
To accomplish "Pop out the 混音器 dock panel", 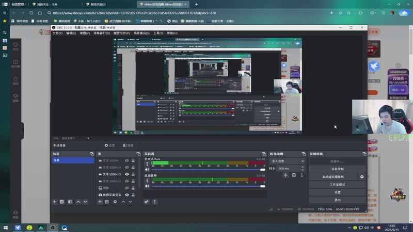I will pyautogui.click(x=264, y=154).
